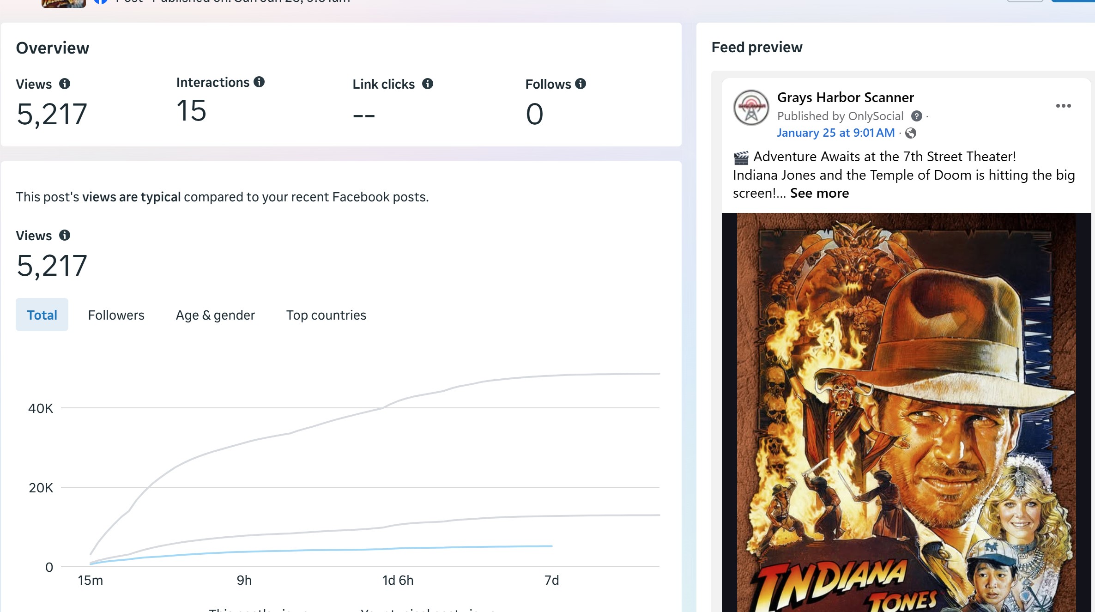
Task: Click the public globe privacy icon
Action: [910, 133]
